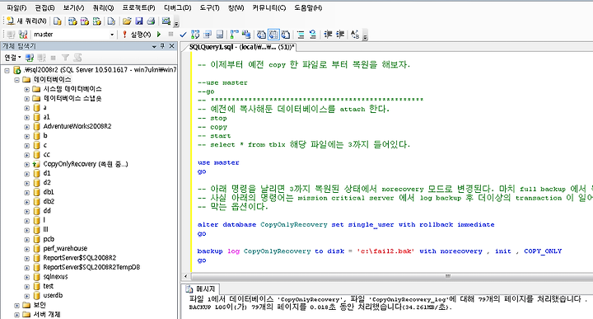Save the query with the floppy disk icon

click(x=139, y=21)
